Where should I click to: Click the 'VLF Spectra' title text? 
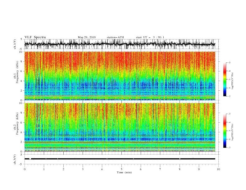click(x=35, y=37)
